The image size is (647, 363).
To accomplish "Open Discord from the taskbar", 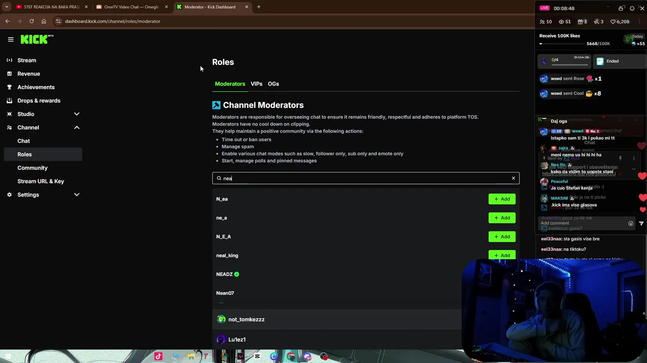I will click(307, 356).
